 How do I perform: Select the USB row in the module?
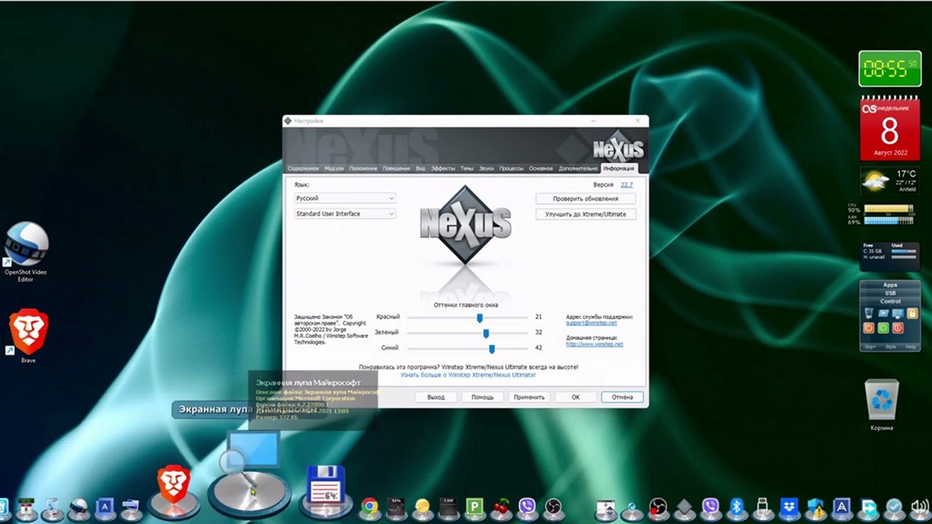click(890, 293)
